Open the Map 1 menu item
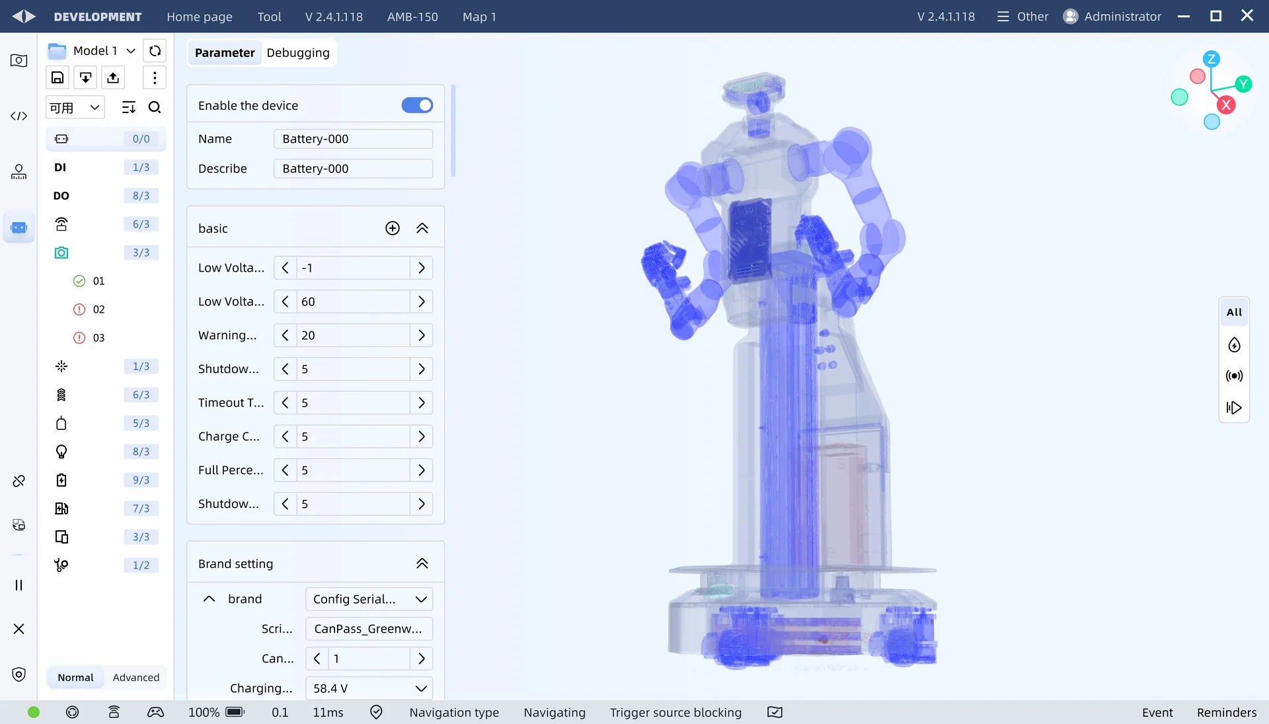Image resolution: width=1269 pixels, height=724 pixels. coord(479,17)
